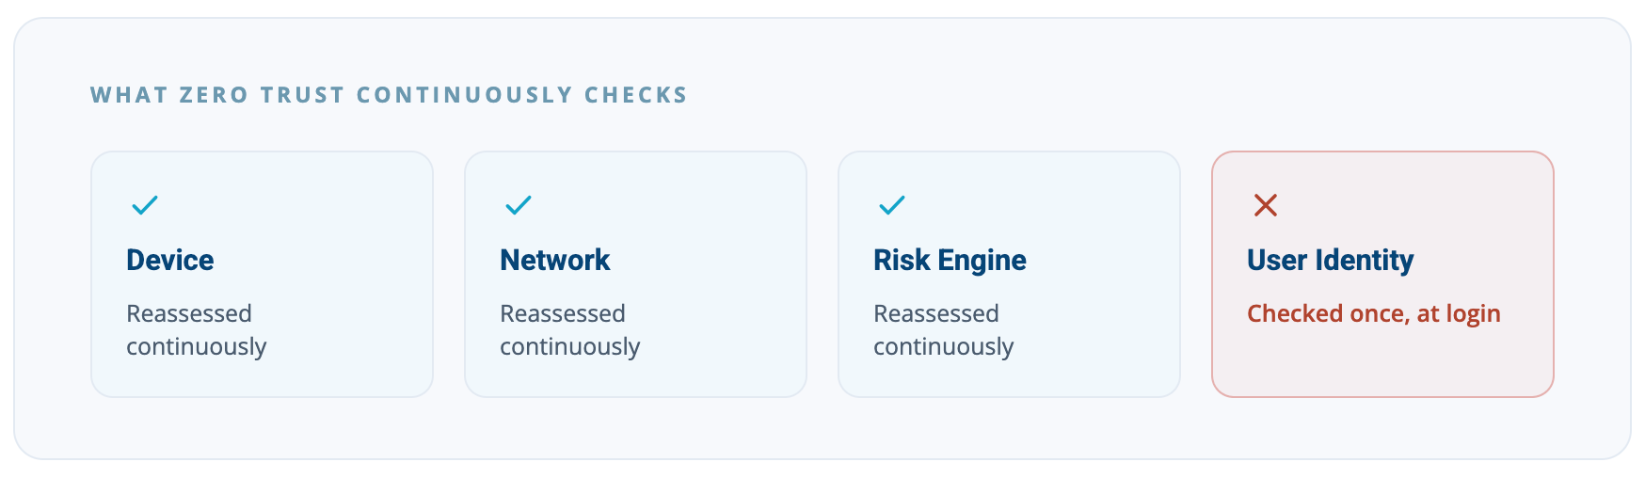1645x478 pixels.
Task: Select the Device card
Action: [x=262, y=274]
